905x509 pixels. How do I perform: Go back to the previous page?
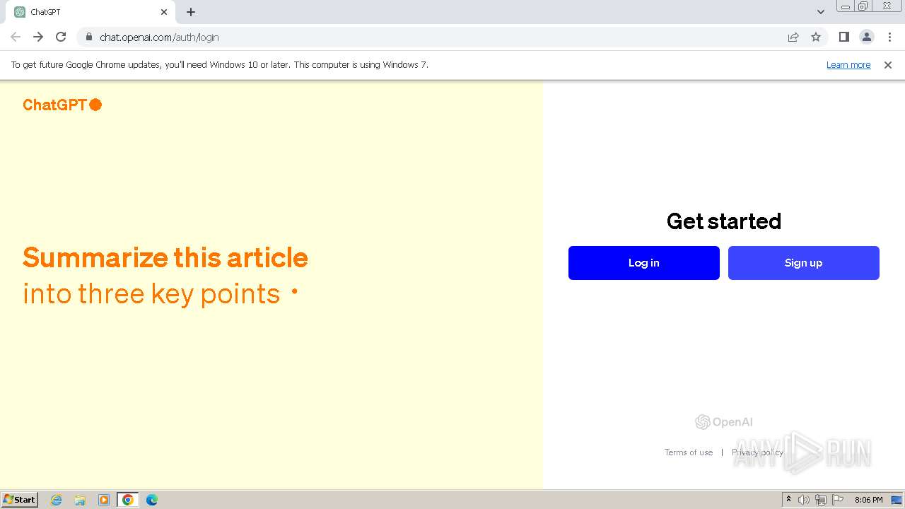(x=16, y=37)
